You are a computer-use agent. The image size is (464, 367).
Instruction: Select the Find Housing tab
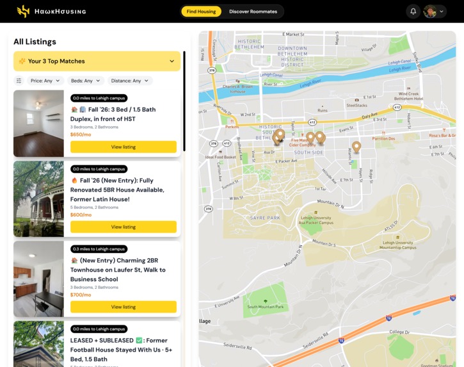(201, 12)
